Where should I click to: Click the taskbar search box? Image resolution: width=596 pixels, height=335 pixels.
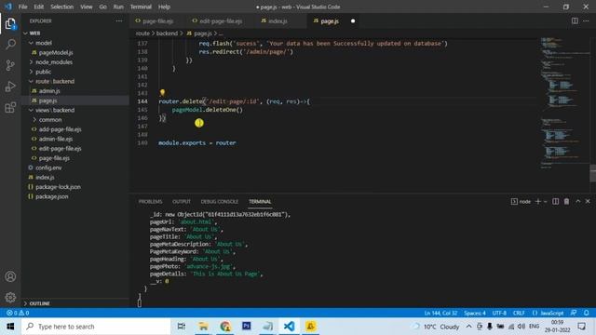96,327
